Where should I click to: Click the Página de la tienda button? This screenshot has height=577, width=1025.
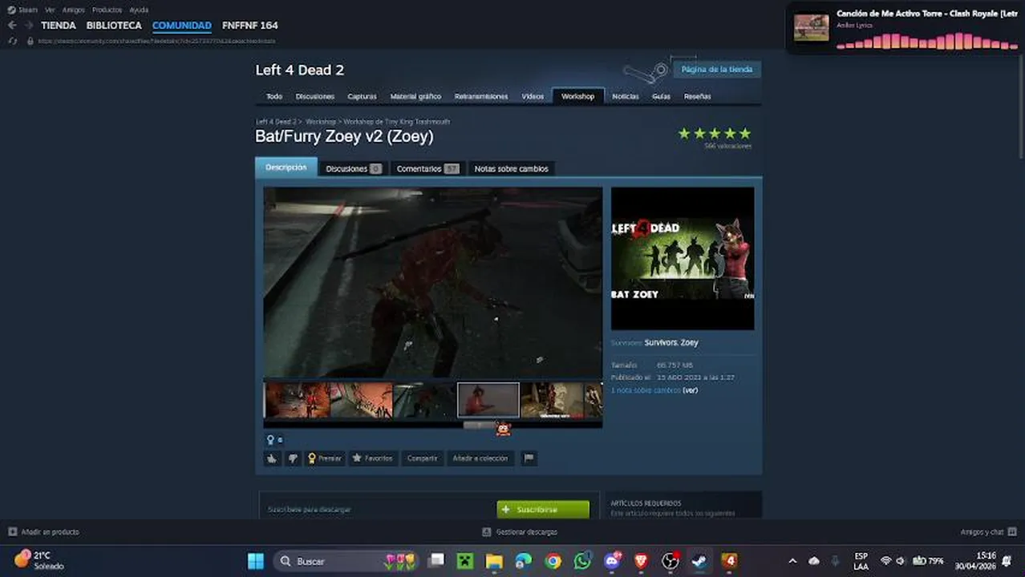(717, 69)
